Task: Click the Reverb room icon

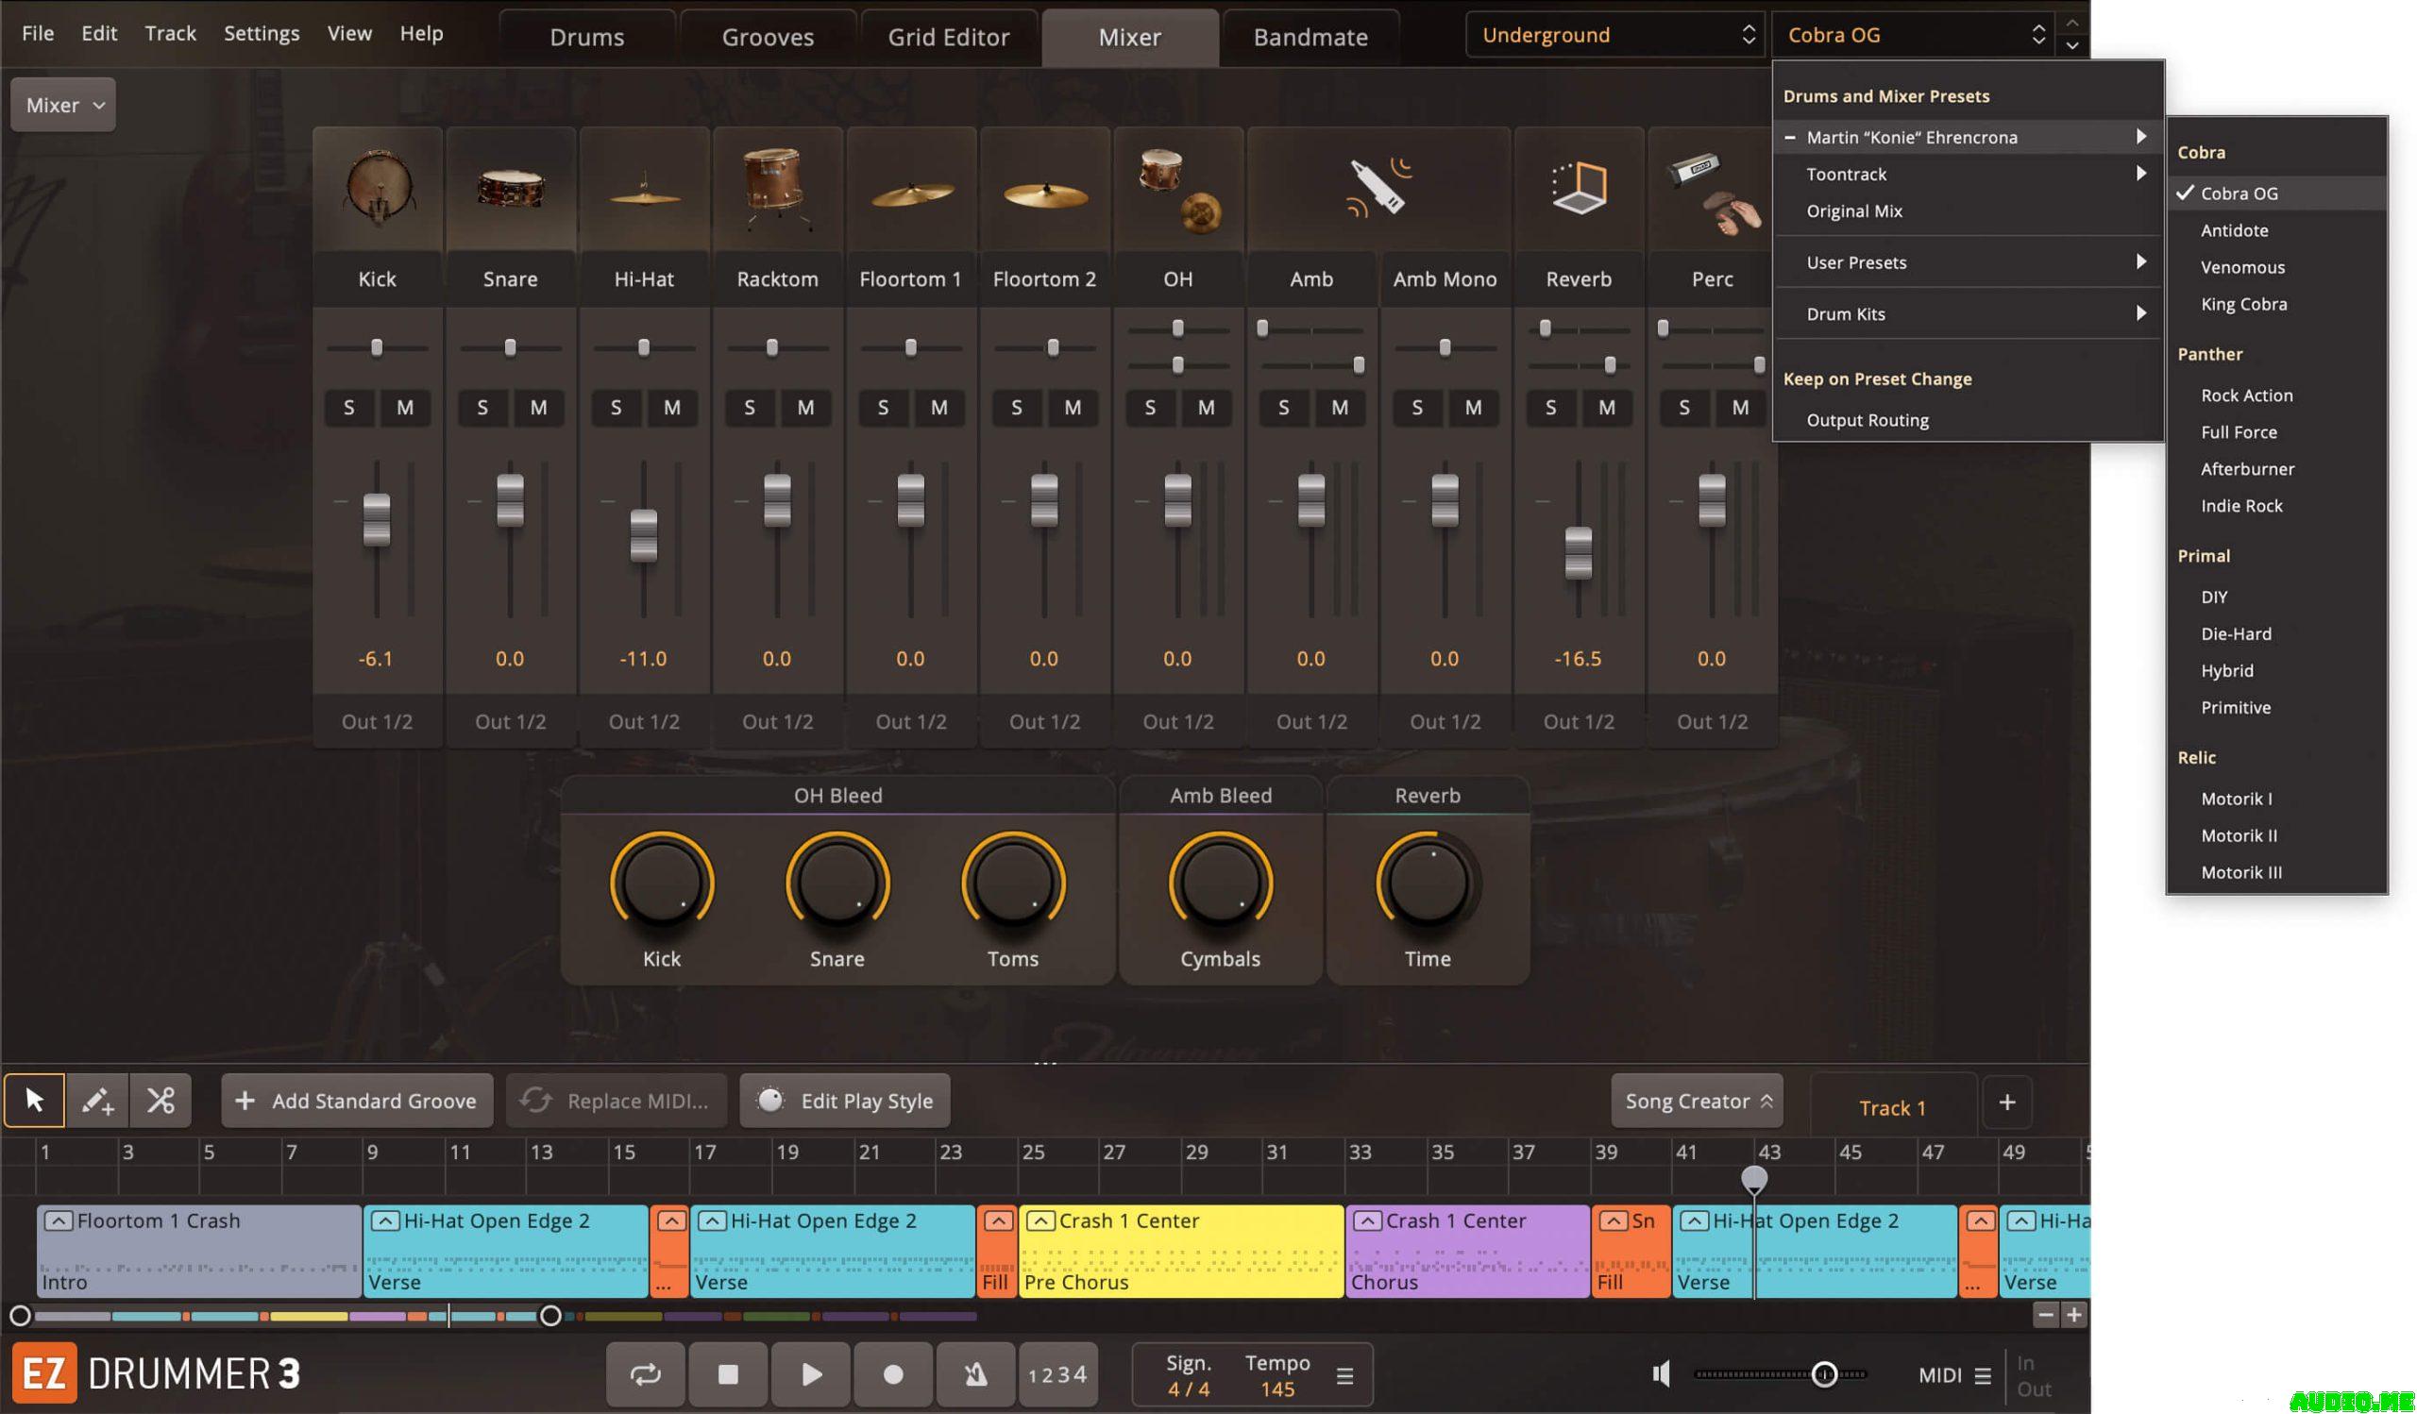Action: coord(1579,188)
